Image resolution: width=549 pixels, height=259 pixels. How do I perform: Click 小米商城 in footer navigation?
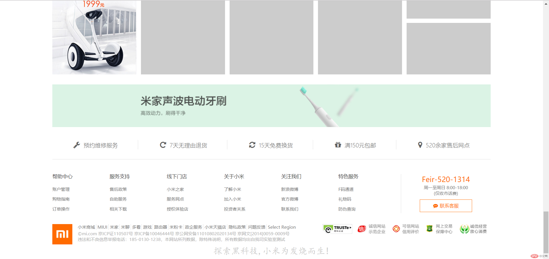point(86,227)
